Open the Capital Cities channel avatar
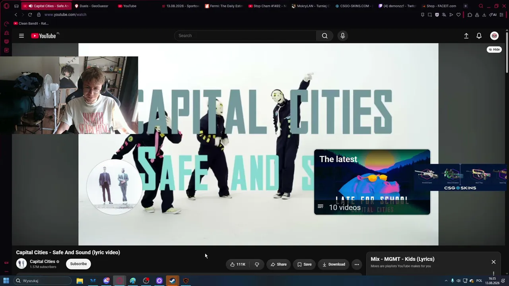The image size is (509, 286). tap(21, 263)
